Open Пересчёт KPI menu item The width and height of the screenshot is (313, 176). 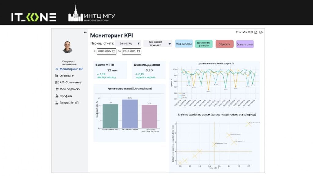pyautogui.click(x=69, y=103)
